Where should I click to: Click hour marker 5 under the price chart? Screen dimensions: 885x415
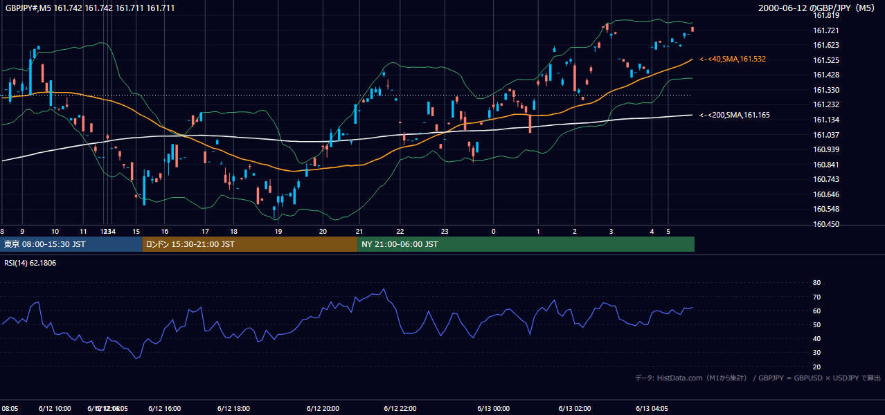[668, 232]
